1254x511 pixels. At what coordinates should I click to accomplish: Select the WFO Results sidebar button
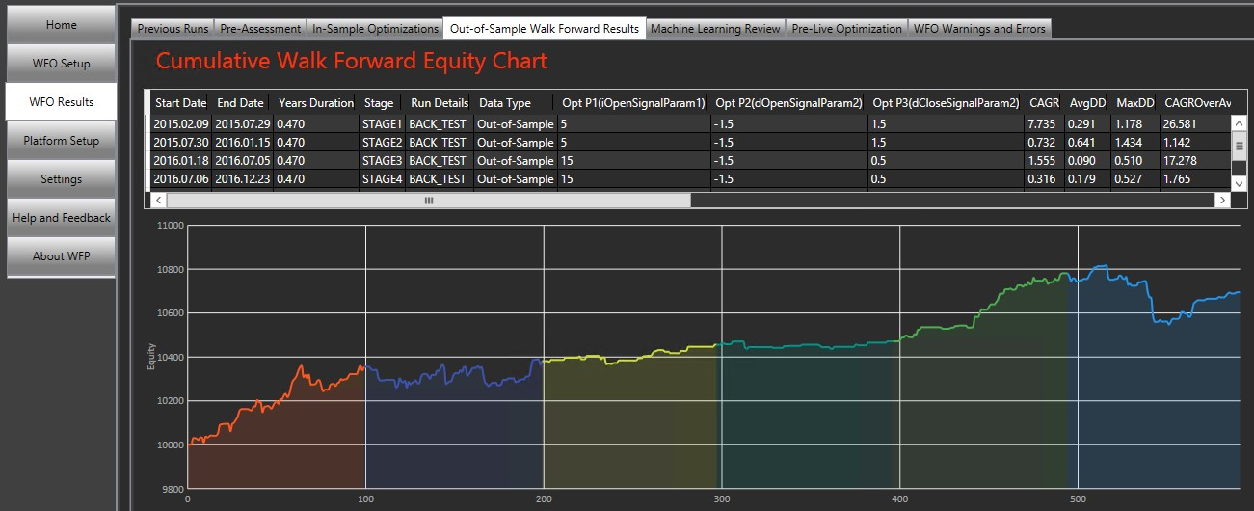[x=61, y=102]
